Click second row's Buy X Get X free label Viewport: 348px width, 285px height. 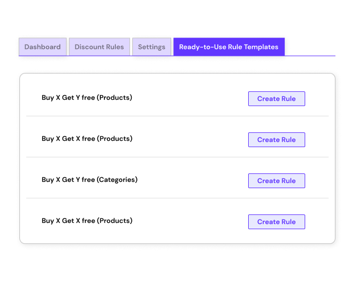(x=87, y=139)
